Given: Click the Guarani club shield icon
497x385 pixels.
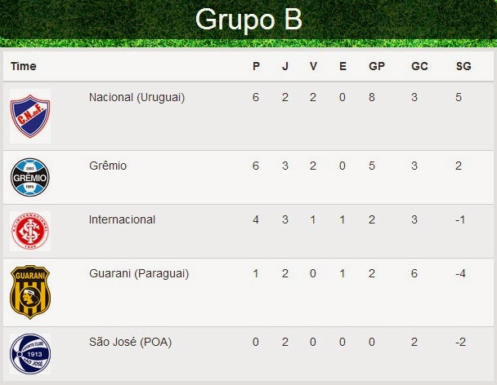Looking at the screenshot, I should pyautogui.click(x=30, y=292).
